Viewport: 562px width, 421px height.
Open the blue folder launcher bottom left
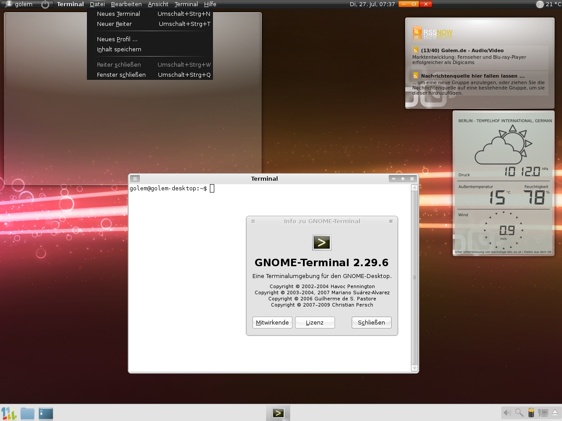27,413
